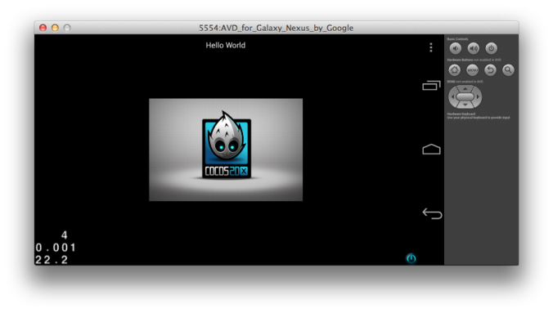Tap the Android home navigation icon

click(431, 149)
